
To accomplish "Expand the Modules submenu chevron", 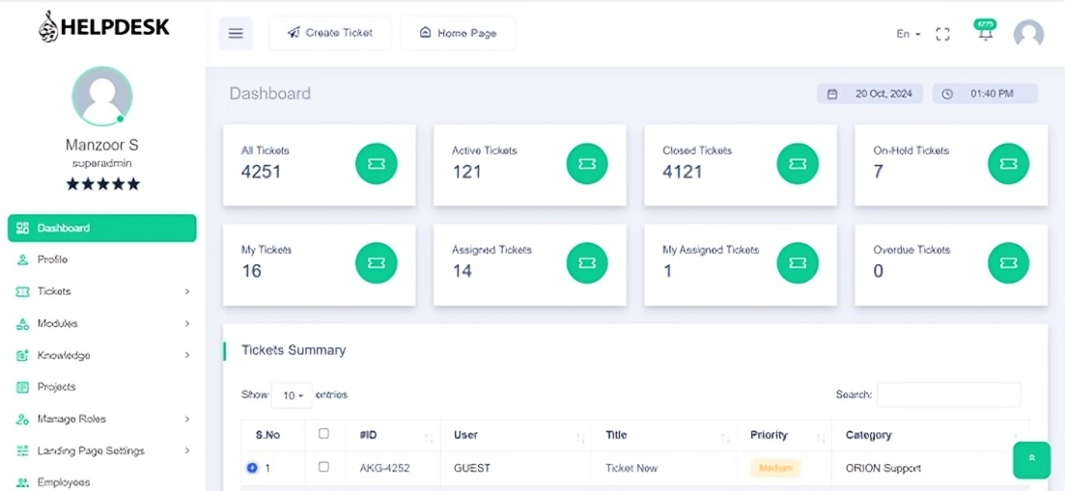I will [186, 323].
